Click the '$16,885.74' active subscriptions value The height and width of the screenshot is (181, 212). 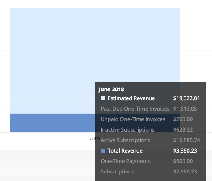(x=187, y=140)
